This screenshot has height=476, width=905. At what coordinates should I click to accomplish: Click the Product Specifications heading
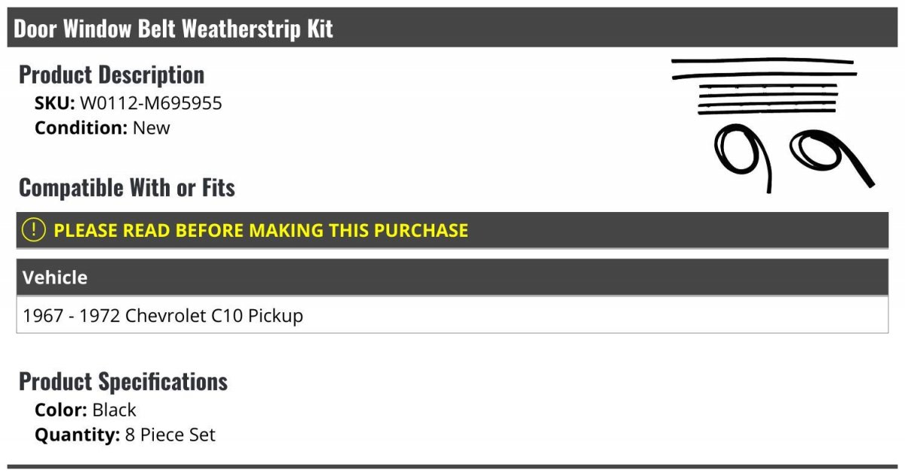[x=123, y=382]
